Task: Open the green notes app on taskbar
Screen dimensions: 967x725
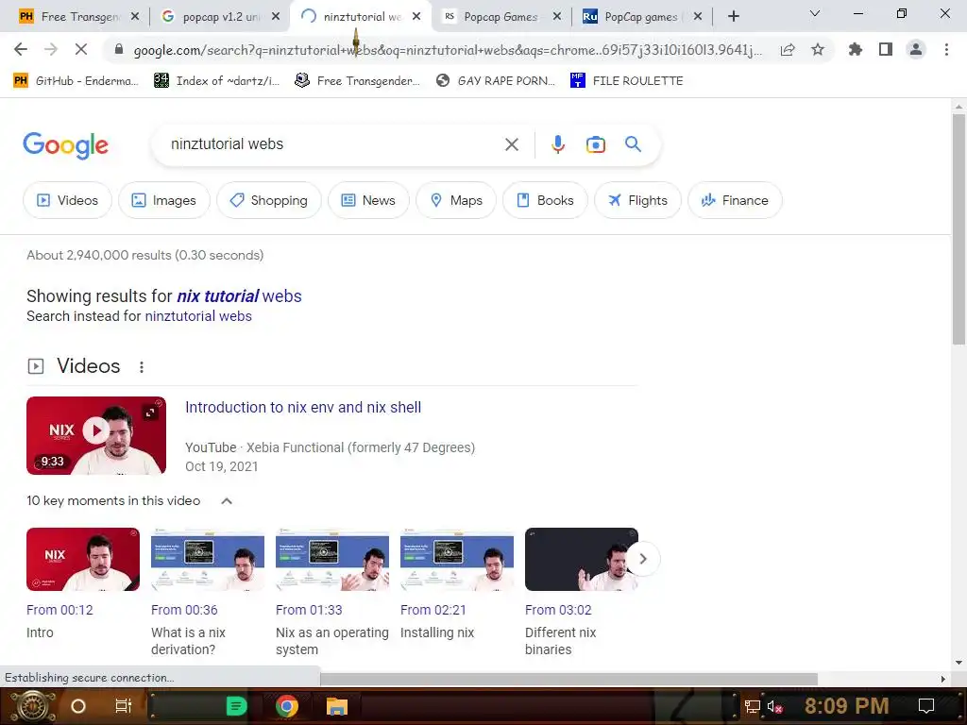Action: [236, 706]
